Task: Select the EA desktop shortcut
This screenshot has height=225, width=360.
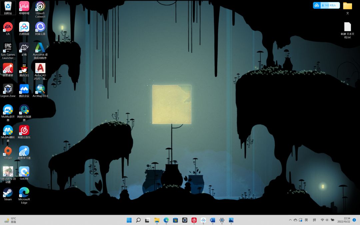Action: click(x=8, y=28)
